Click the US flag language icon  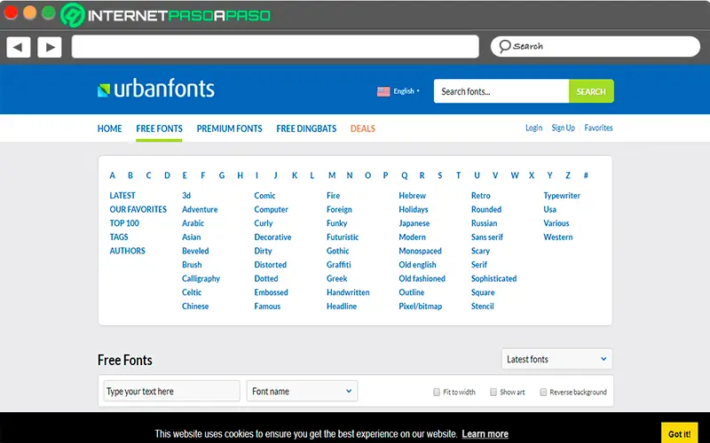point(383,91)
